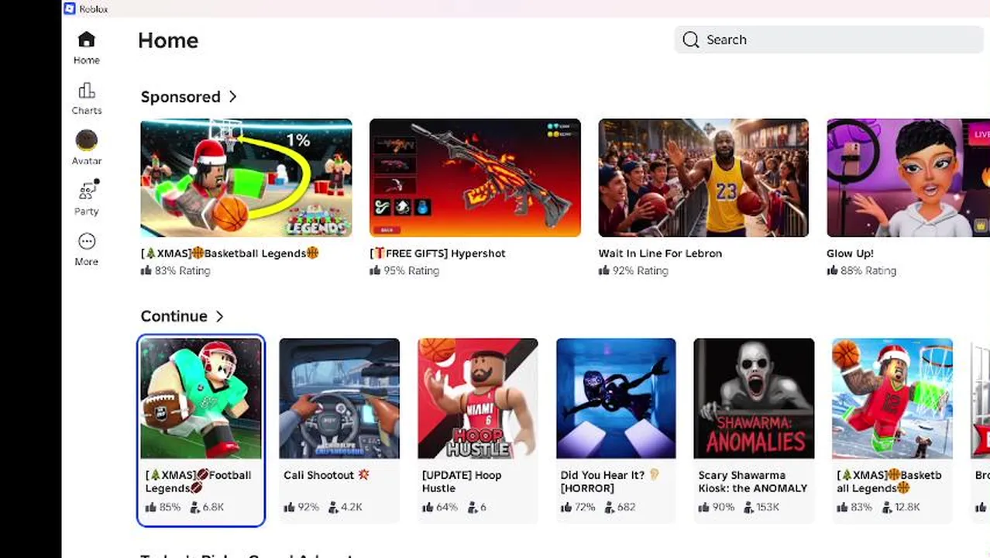990x558 pixels.
Task: Open the Charts icon in sidebar
Action: point(86,90)
